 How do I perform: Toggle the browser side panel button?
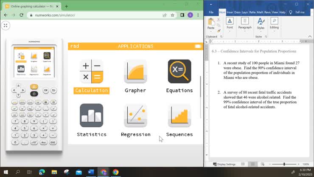click(x=182, y=15)
